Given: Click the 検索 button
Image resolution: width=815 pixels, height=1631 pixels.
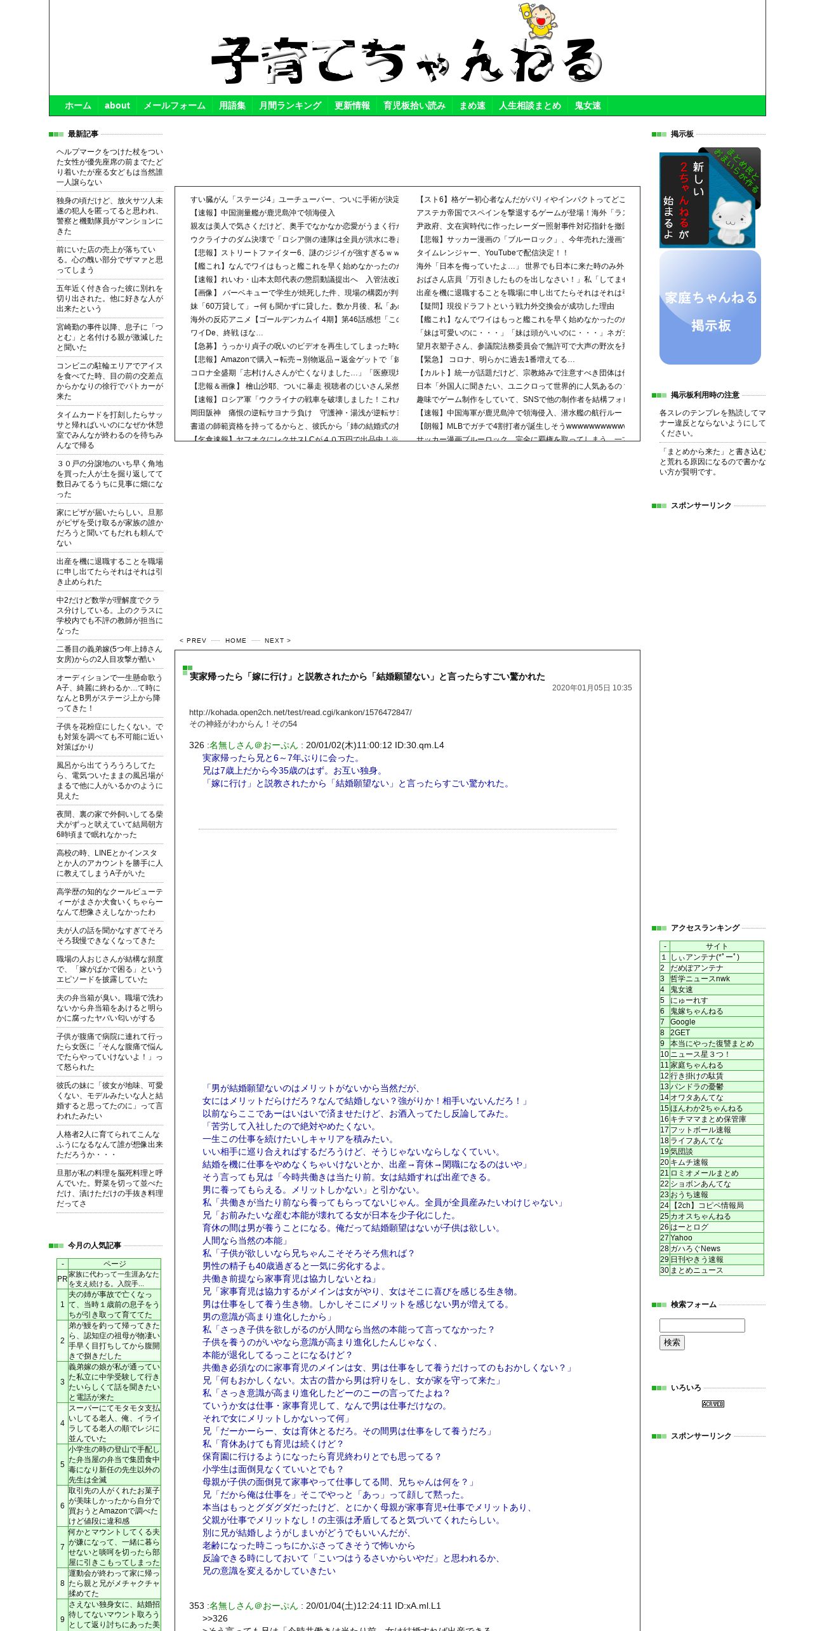Looking at the screenshot, I should tap(672, 1342).
